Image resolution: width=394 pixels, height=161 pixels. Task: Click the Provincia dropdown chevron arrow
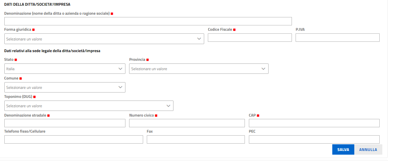point(263,69)
